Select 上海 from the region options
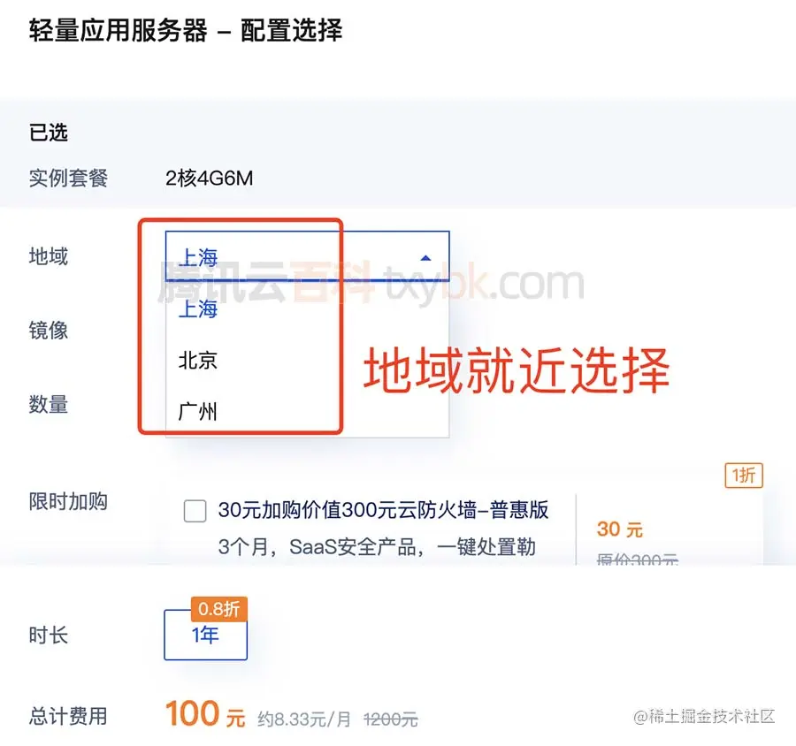This screenshot has height=746, width=796. pyautogui.click(x=198, y=309)
